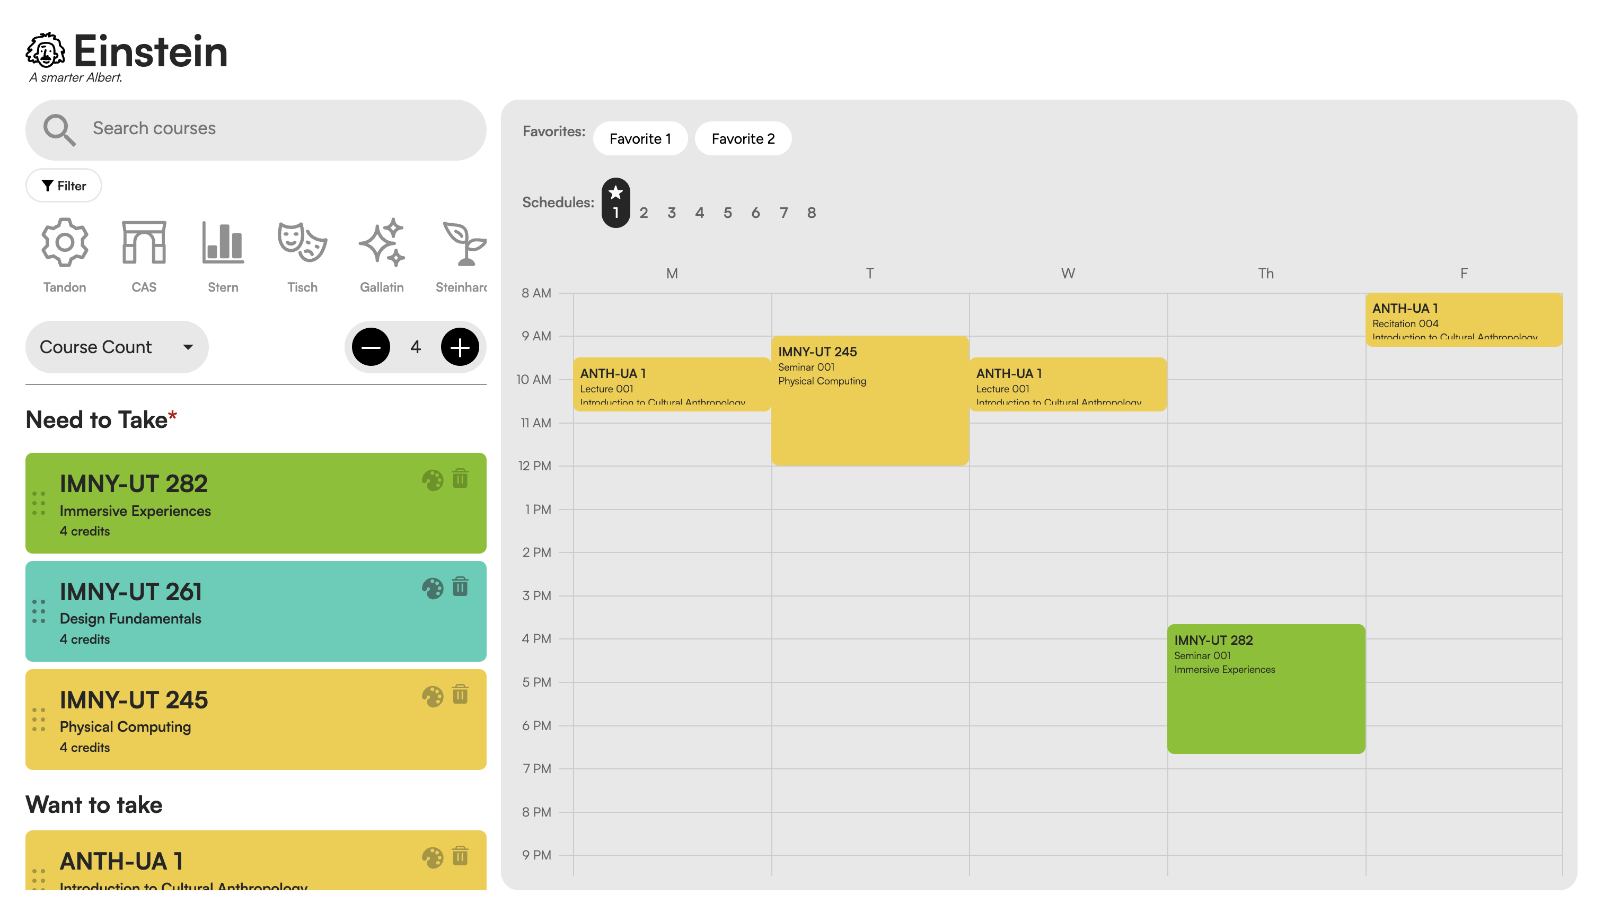Increase course count with plus button
The width and height of the screenshot is (1603, 912).
click(x=460, y=346)
